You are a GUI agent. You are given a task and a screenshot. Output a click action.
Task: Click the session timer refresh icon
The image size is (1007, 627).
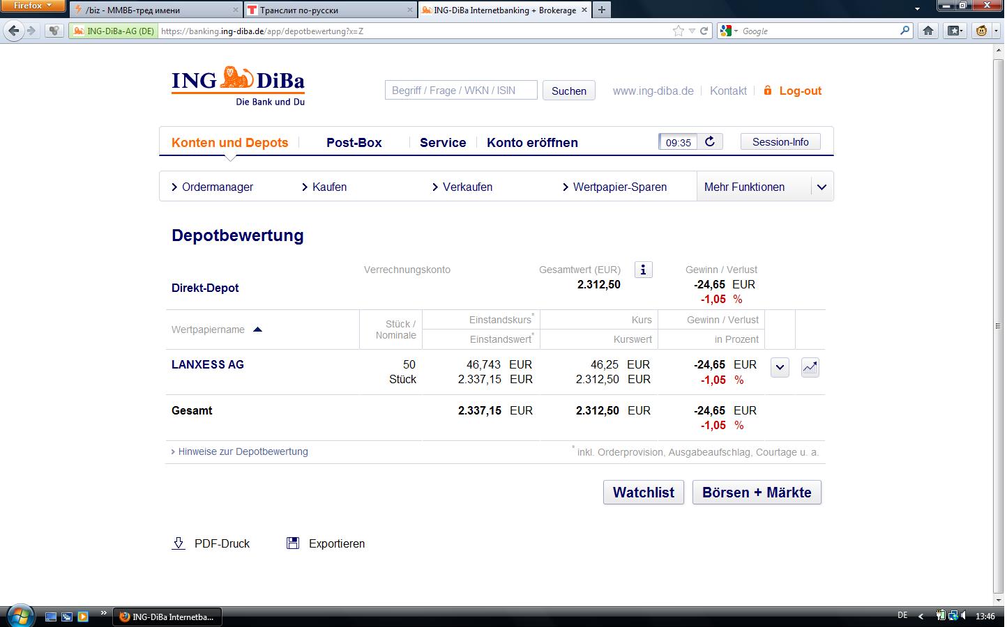tap(710, 142)
